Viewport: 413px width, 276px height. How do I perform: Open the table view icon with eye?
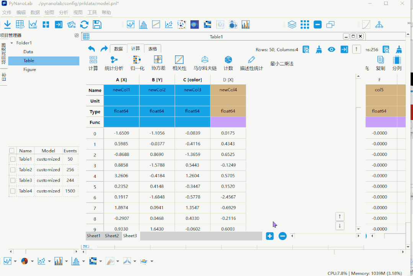(20, 24)
